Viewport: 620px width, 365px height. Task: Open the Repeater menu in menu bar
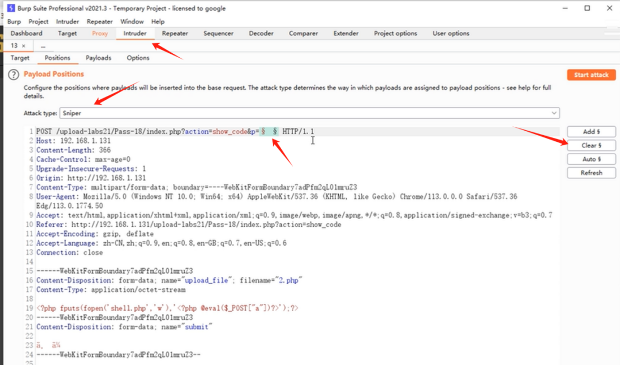tap(100, 21)
